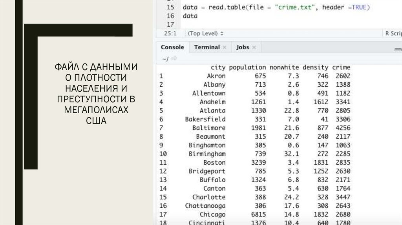Click line number 16 in the gutter

tap(170, 16)
